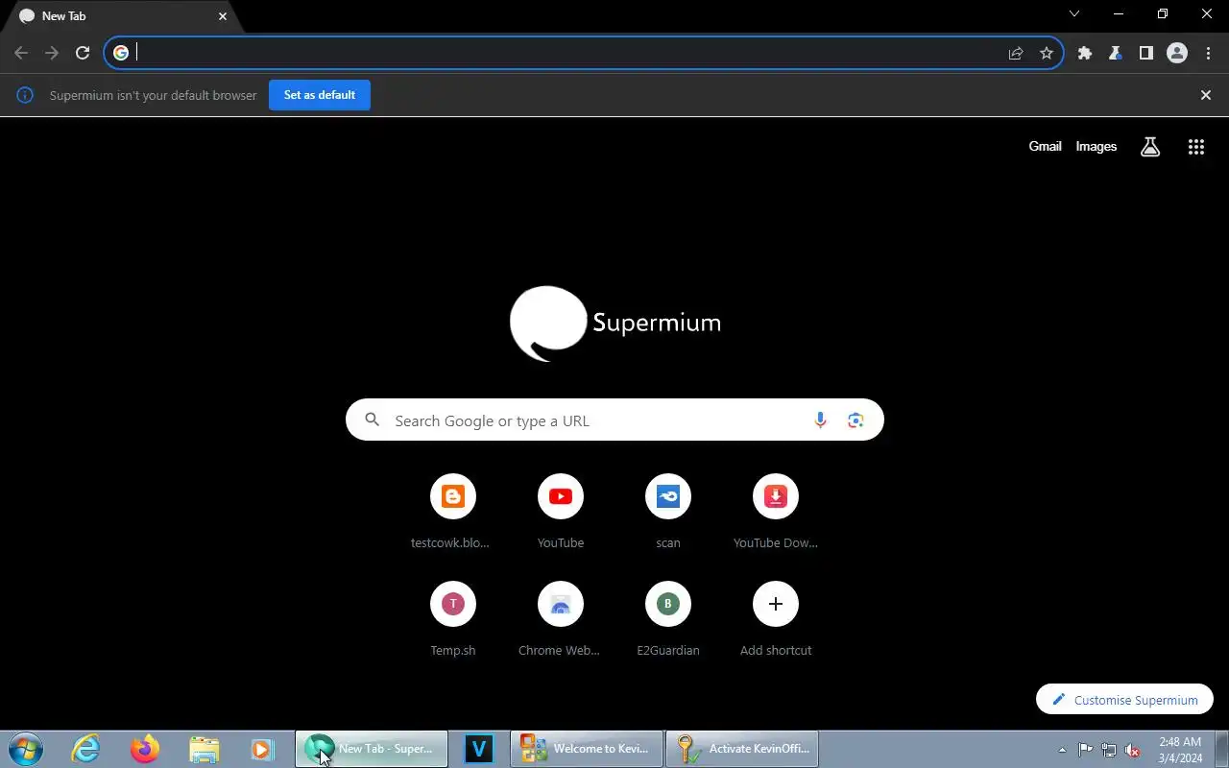
Task: Bookmark this tab with the star icon
Action: coord(1047,53)
